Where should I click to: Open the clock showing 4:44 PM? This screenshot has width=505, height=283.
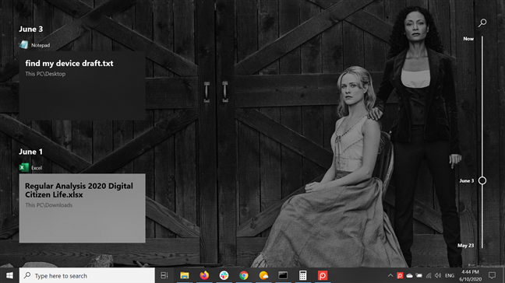[x=470, y=275]
